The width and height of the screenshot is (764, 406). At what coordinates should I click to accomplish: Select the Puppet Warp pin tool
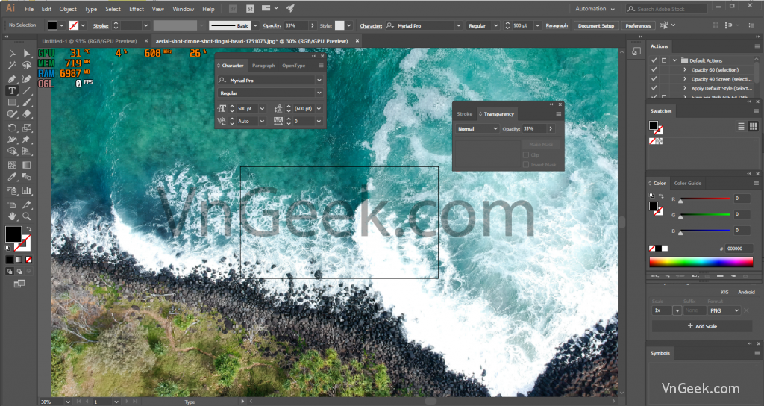point(27,140)
